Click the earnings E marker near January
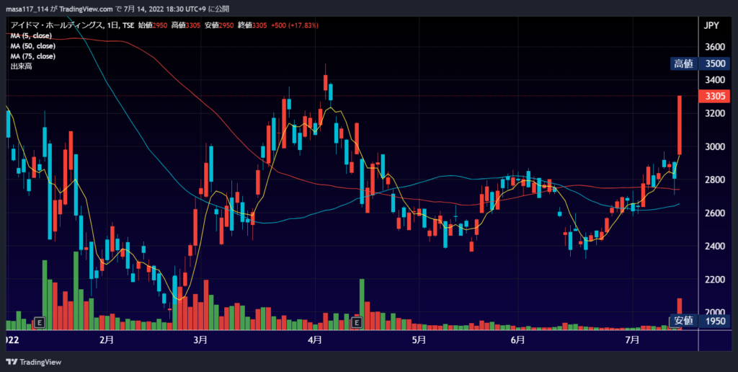Image resolution: width=738 pixels, height=372 pixels. [40, 322]
